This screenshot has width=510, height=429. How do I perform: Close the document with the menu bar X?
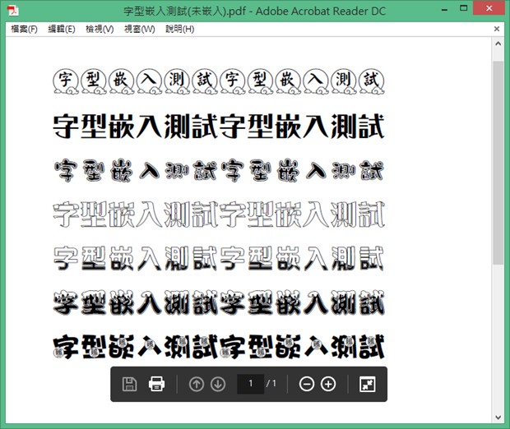click(497, 29)
